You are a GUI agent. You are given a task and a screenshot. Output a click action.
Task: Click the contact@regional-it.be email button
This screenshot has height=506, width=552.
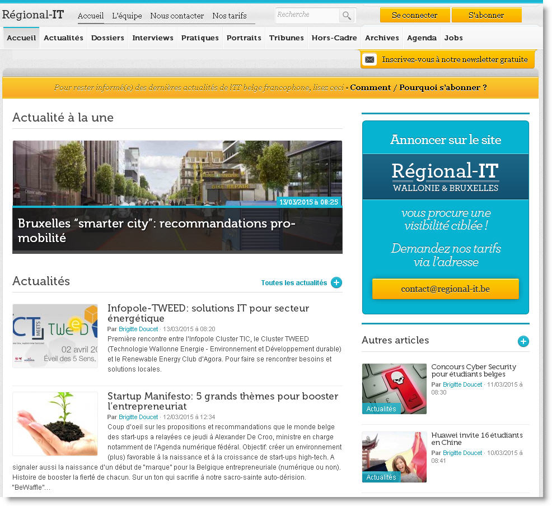click(x=445, y=289)
